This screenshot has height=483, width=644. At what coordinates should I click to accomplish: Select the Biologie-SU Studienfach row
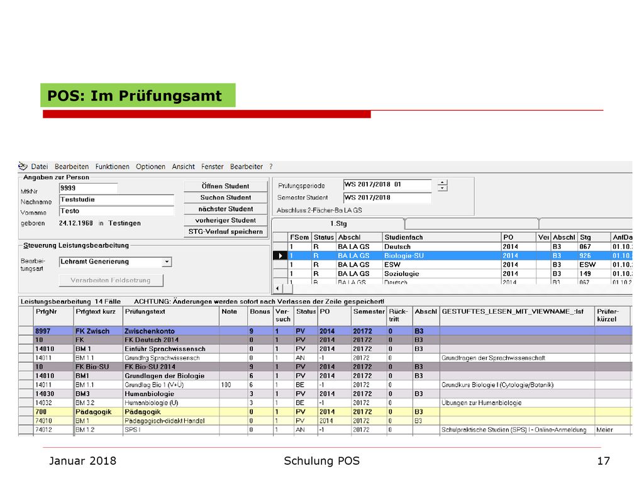point(452,255)
